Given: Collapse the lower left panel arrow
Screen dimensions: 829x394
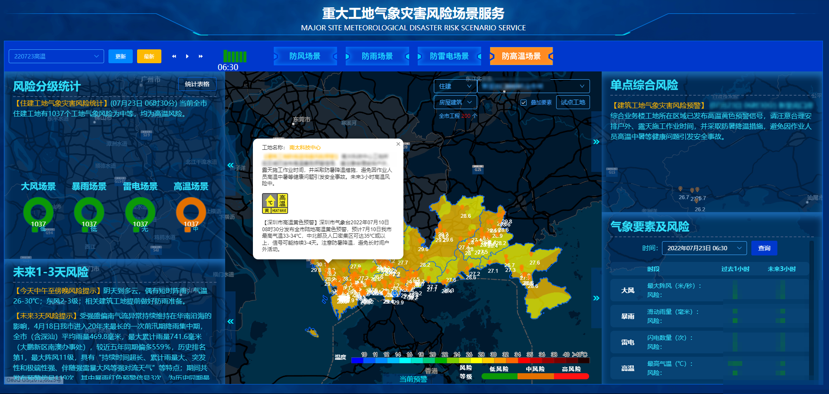Looking at the screenshot, I should pos(230,321).
